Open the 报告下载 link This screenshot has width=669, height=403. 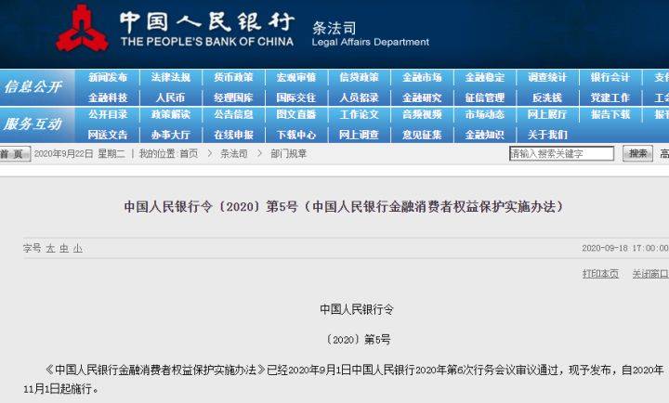click(x=610, y=114)
